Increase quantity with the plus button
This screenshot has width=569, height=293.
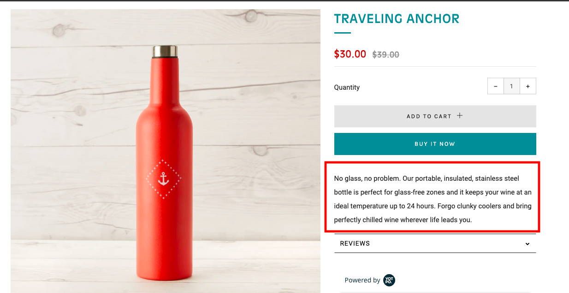click(528, 86)
